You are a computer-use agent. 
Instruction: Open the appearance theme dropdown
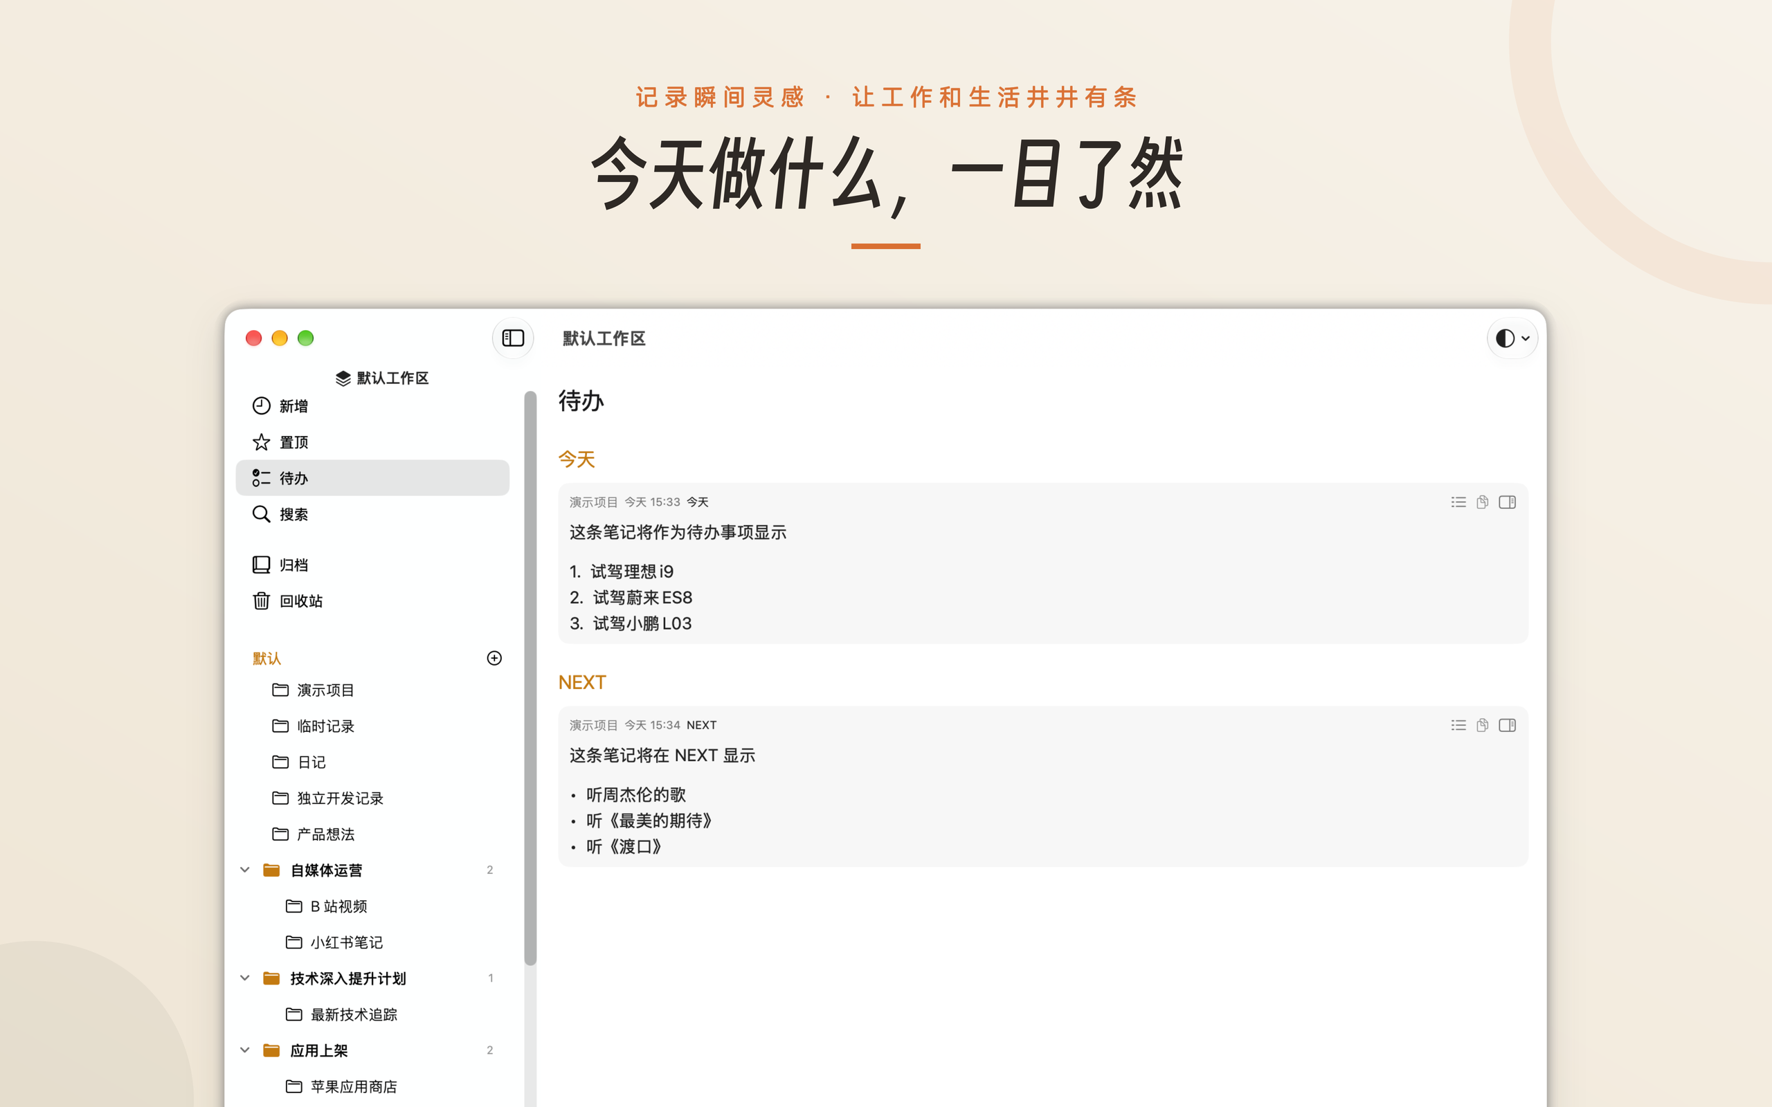tap(1512, 338)
